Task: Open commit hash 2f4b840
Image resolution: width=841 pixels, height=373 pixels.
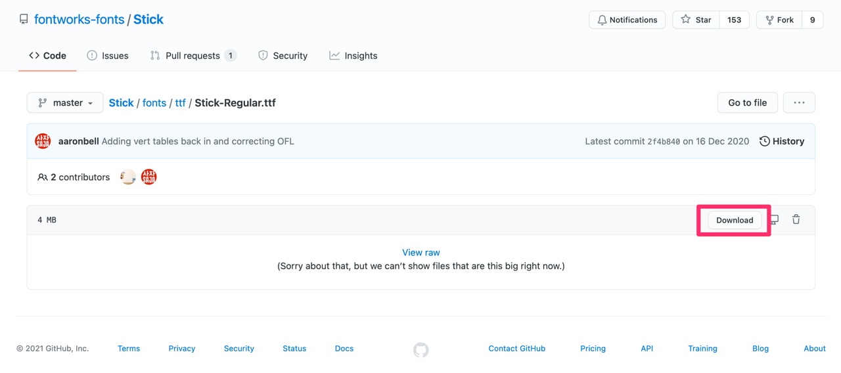Action: click(664, 141)
